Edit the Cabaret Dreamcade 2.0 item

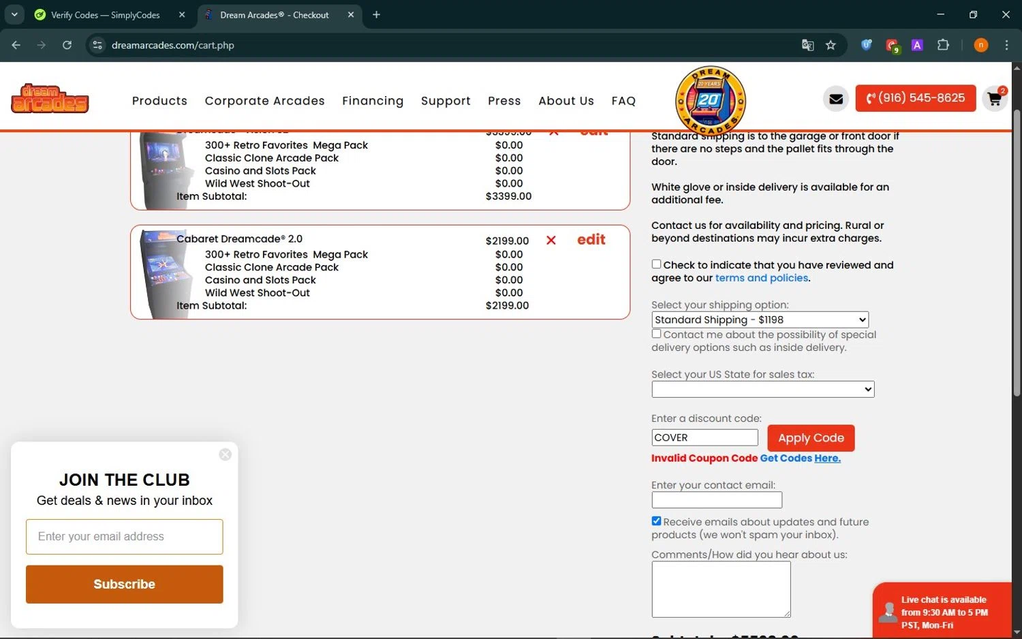point(591,240)
